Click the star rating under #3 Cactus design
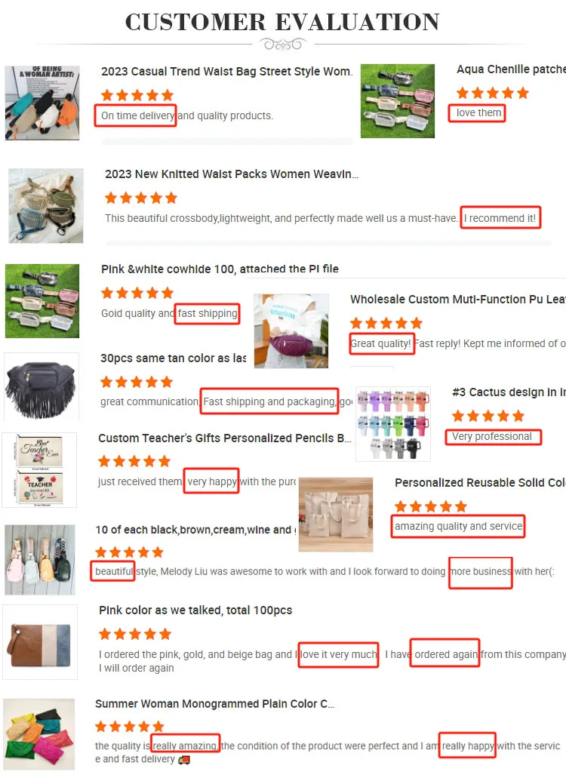 click(x=488, y=416)
